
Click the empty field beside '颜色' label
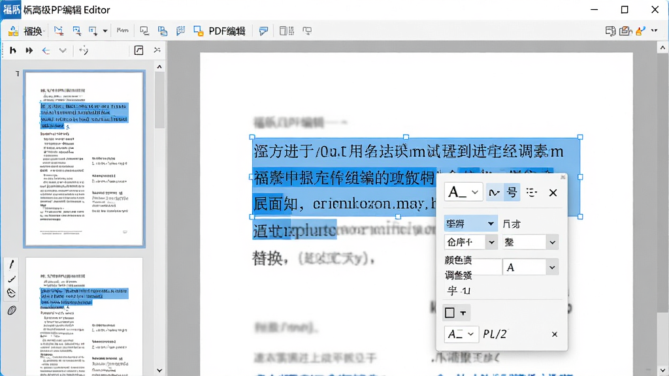pos(486,267)
